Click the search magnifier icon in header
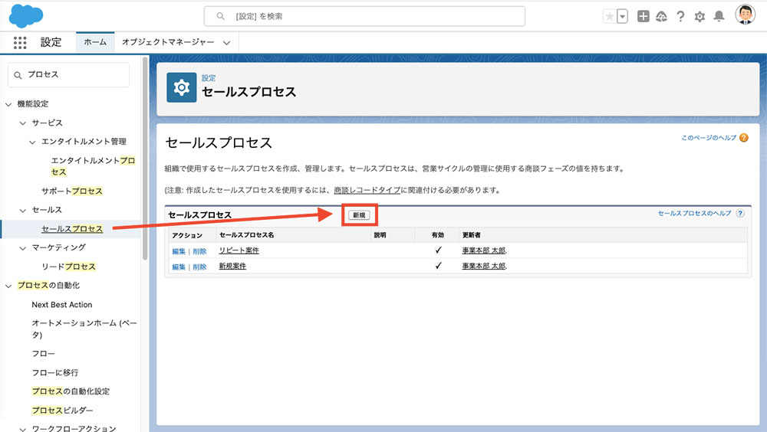Viewport: 767px width, 432px height. pyautogui.click(x=221, y=16)
